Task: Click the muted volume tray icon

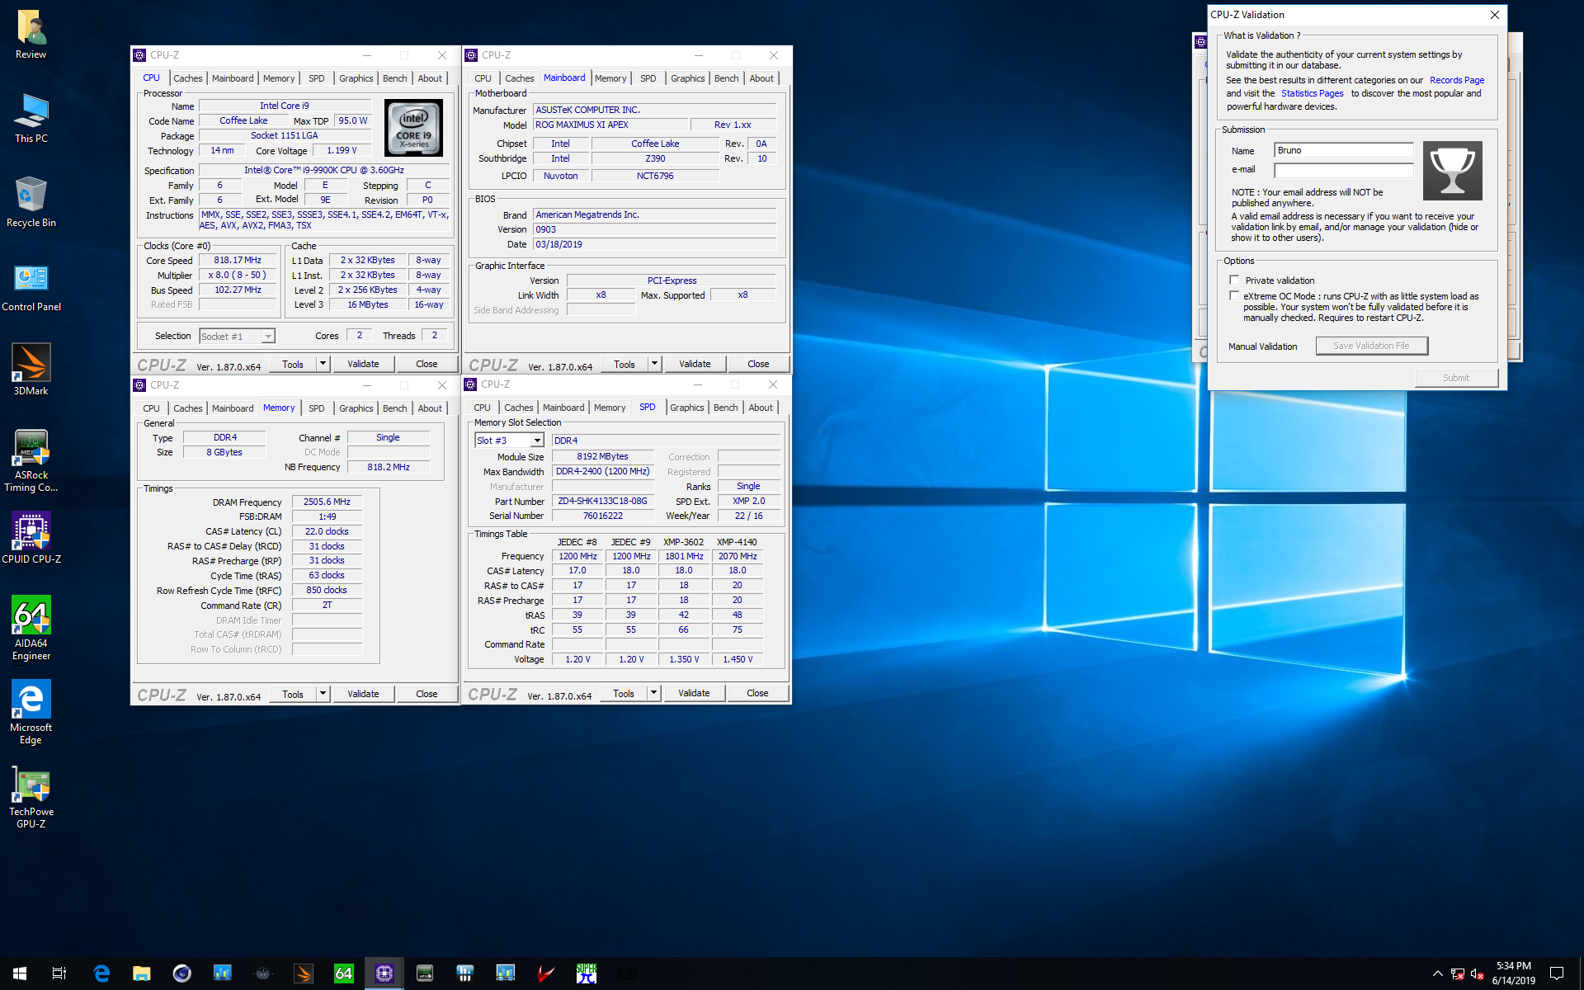Action: [1478, 973]
